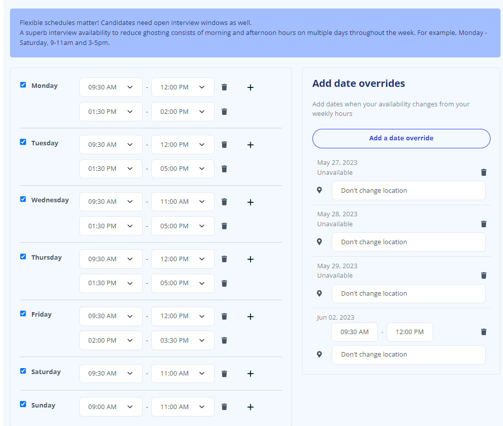Toggle off the Monday checkbox

click(22, 84)
